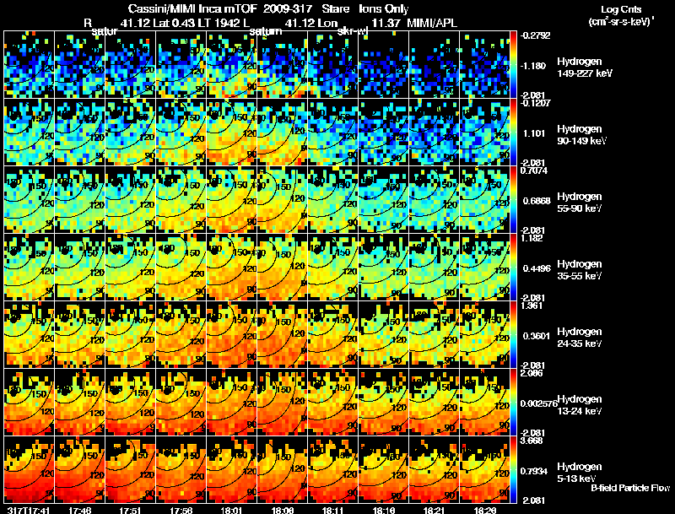Viewport: 675px width, 514px height.
Task: Select the 'skr-wl' header label
Action: (353, 31)
